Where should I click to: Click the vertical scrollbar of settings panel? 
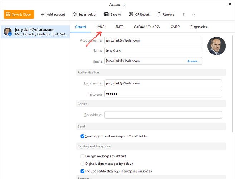click(x=232, y=84)
